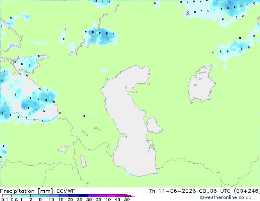
Task: Click the legend tick label '20'
Action: (70, 199)
